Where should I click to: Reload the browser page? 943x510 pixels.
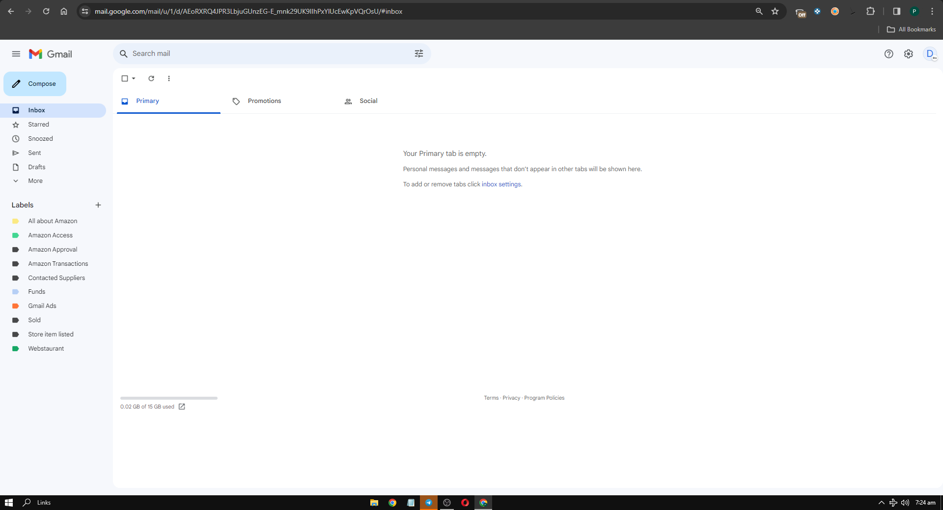click(46, 11)
